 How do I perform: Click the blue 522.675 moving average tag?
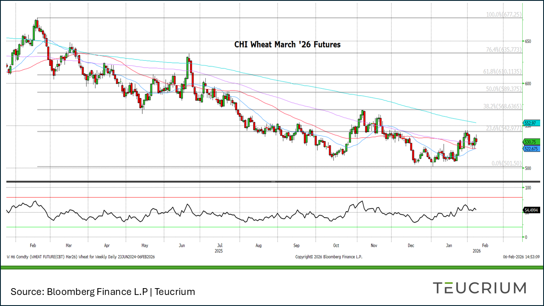pyautogui.click(x=532, y=149)
